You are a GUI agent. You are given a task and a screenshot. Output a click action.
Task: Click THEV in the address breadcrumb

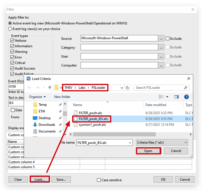pos(68,88)
